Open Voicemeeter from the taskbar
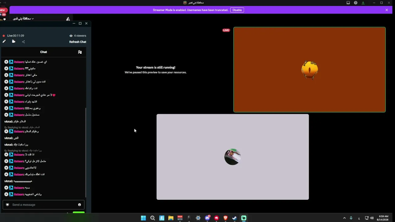Screen dimensions: 395x222 tap(180, 218)
